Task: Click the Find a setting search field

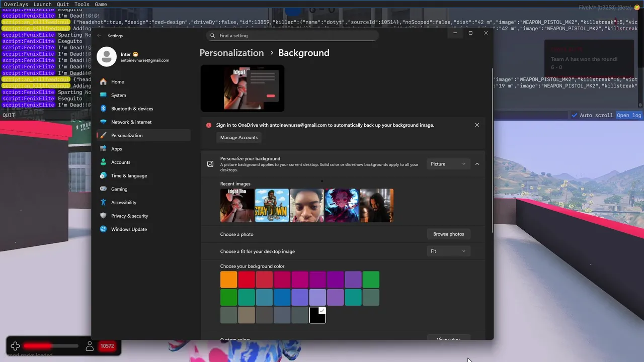Action: (x=292, y=36)
